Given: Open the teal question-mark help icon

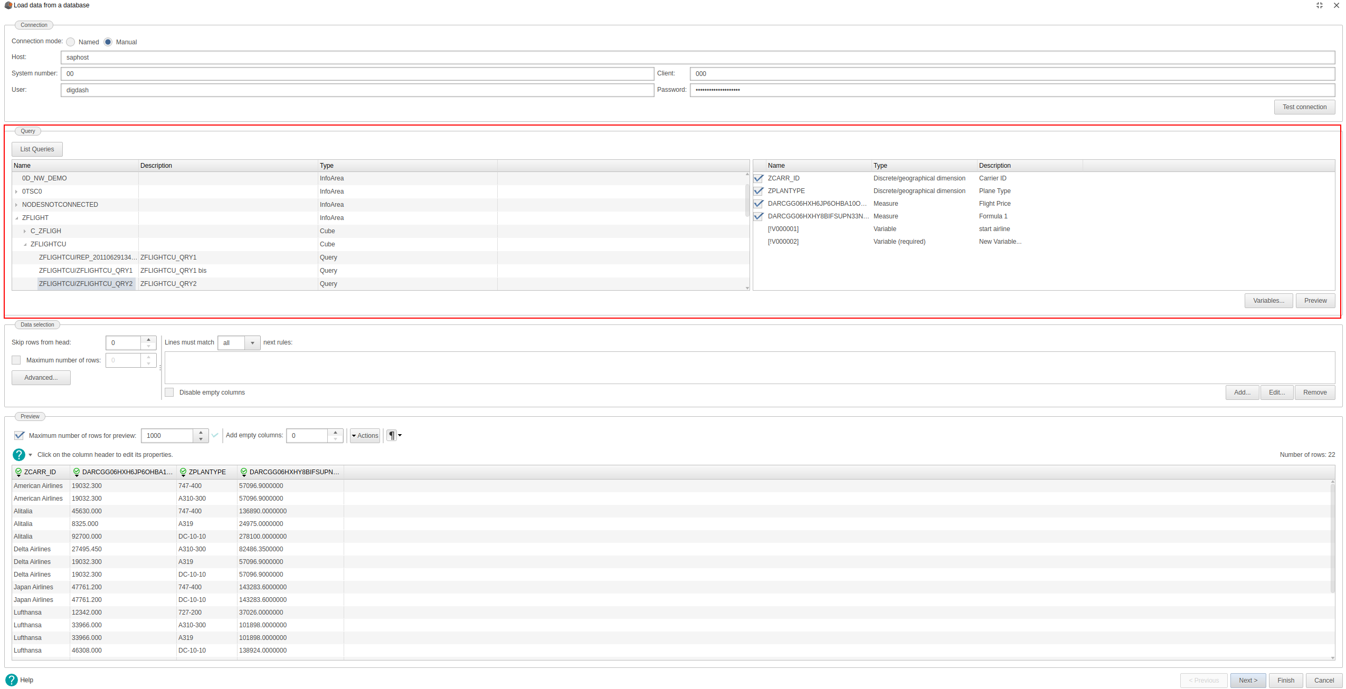Looking at the screenshot, I should tap(19, 454).
